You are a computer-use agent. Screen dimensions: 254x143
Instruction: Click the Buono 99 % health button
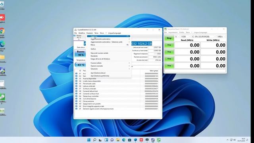point(81,53)
